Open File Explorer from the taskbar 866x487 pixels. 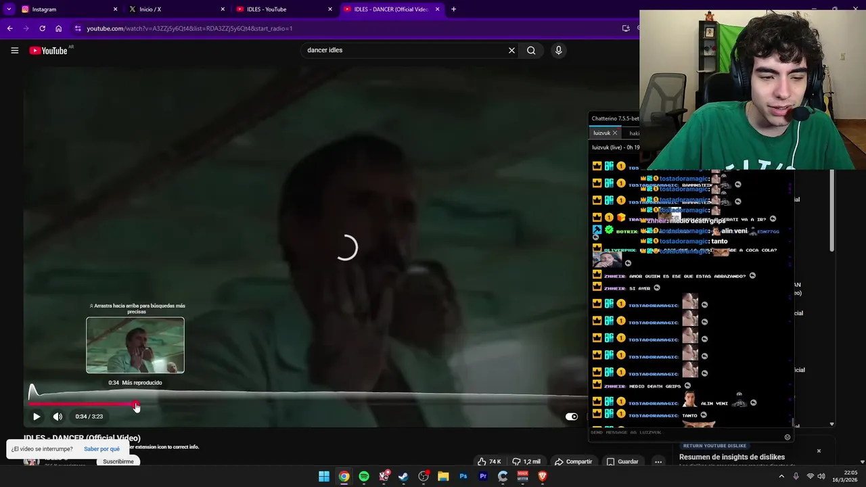tap(443, 476)
